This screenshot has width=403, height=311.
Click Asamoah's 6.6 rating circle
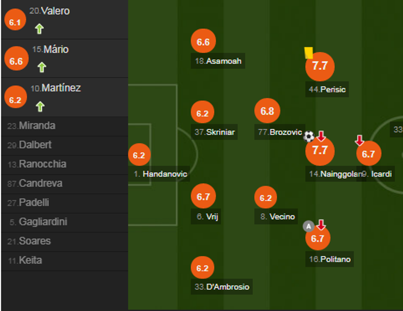204,42
